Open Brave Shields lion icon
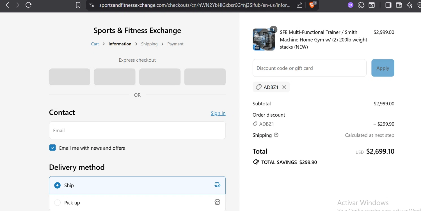This screenshot has width=421, height=211. 312,5
